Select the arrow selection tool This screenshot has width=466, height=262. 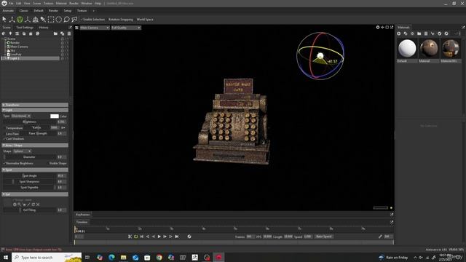pos(4,20)
